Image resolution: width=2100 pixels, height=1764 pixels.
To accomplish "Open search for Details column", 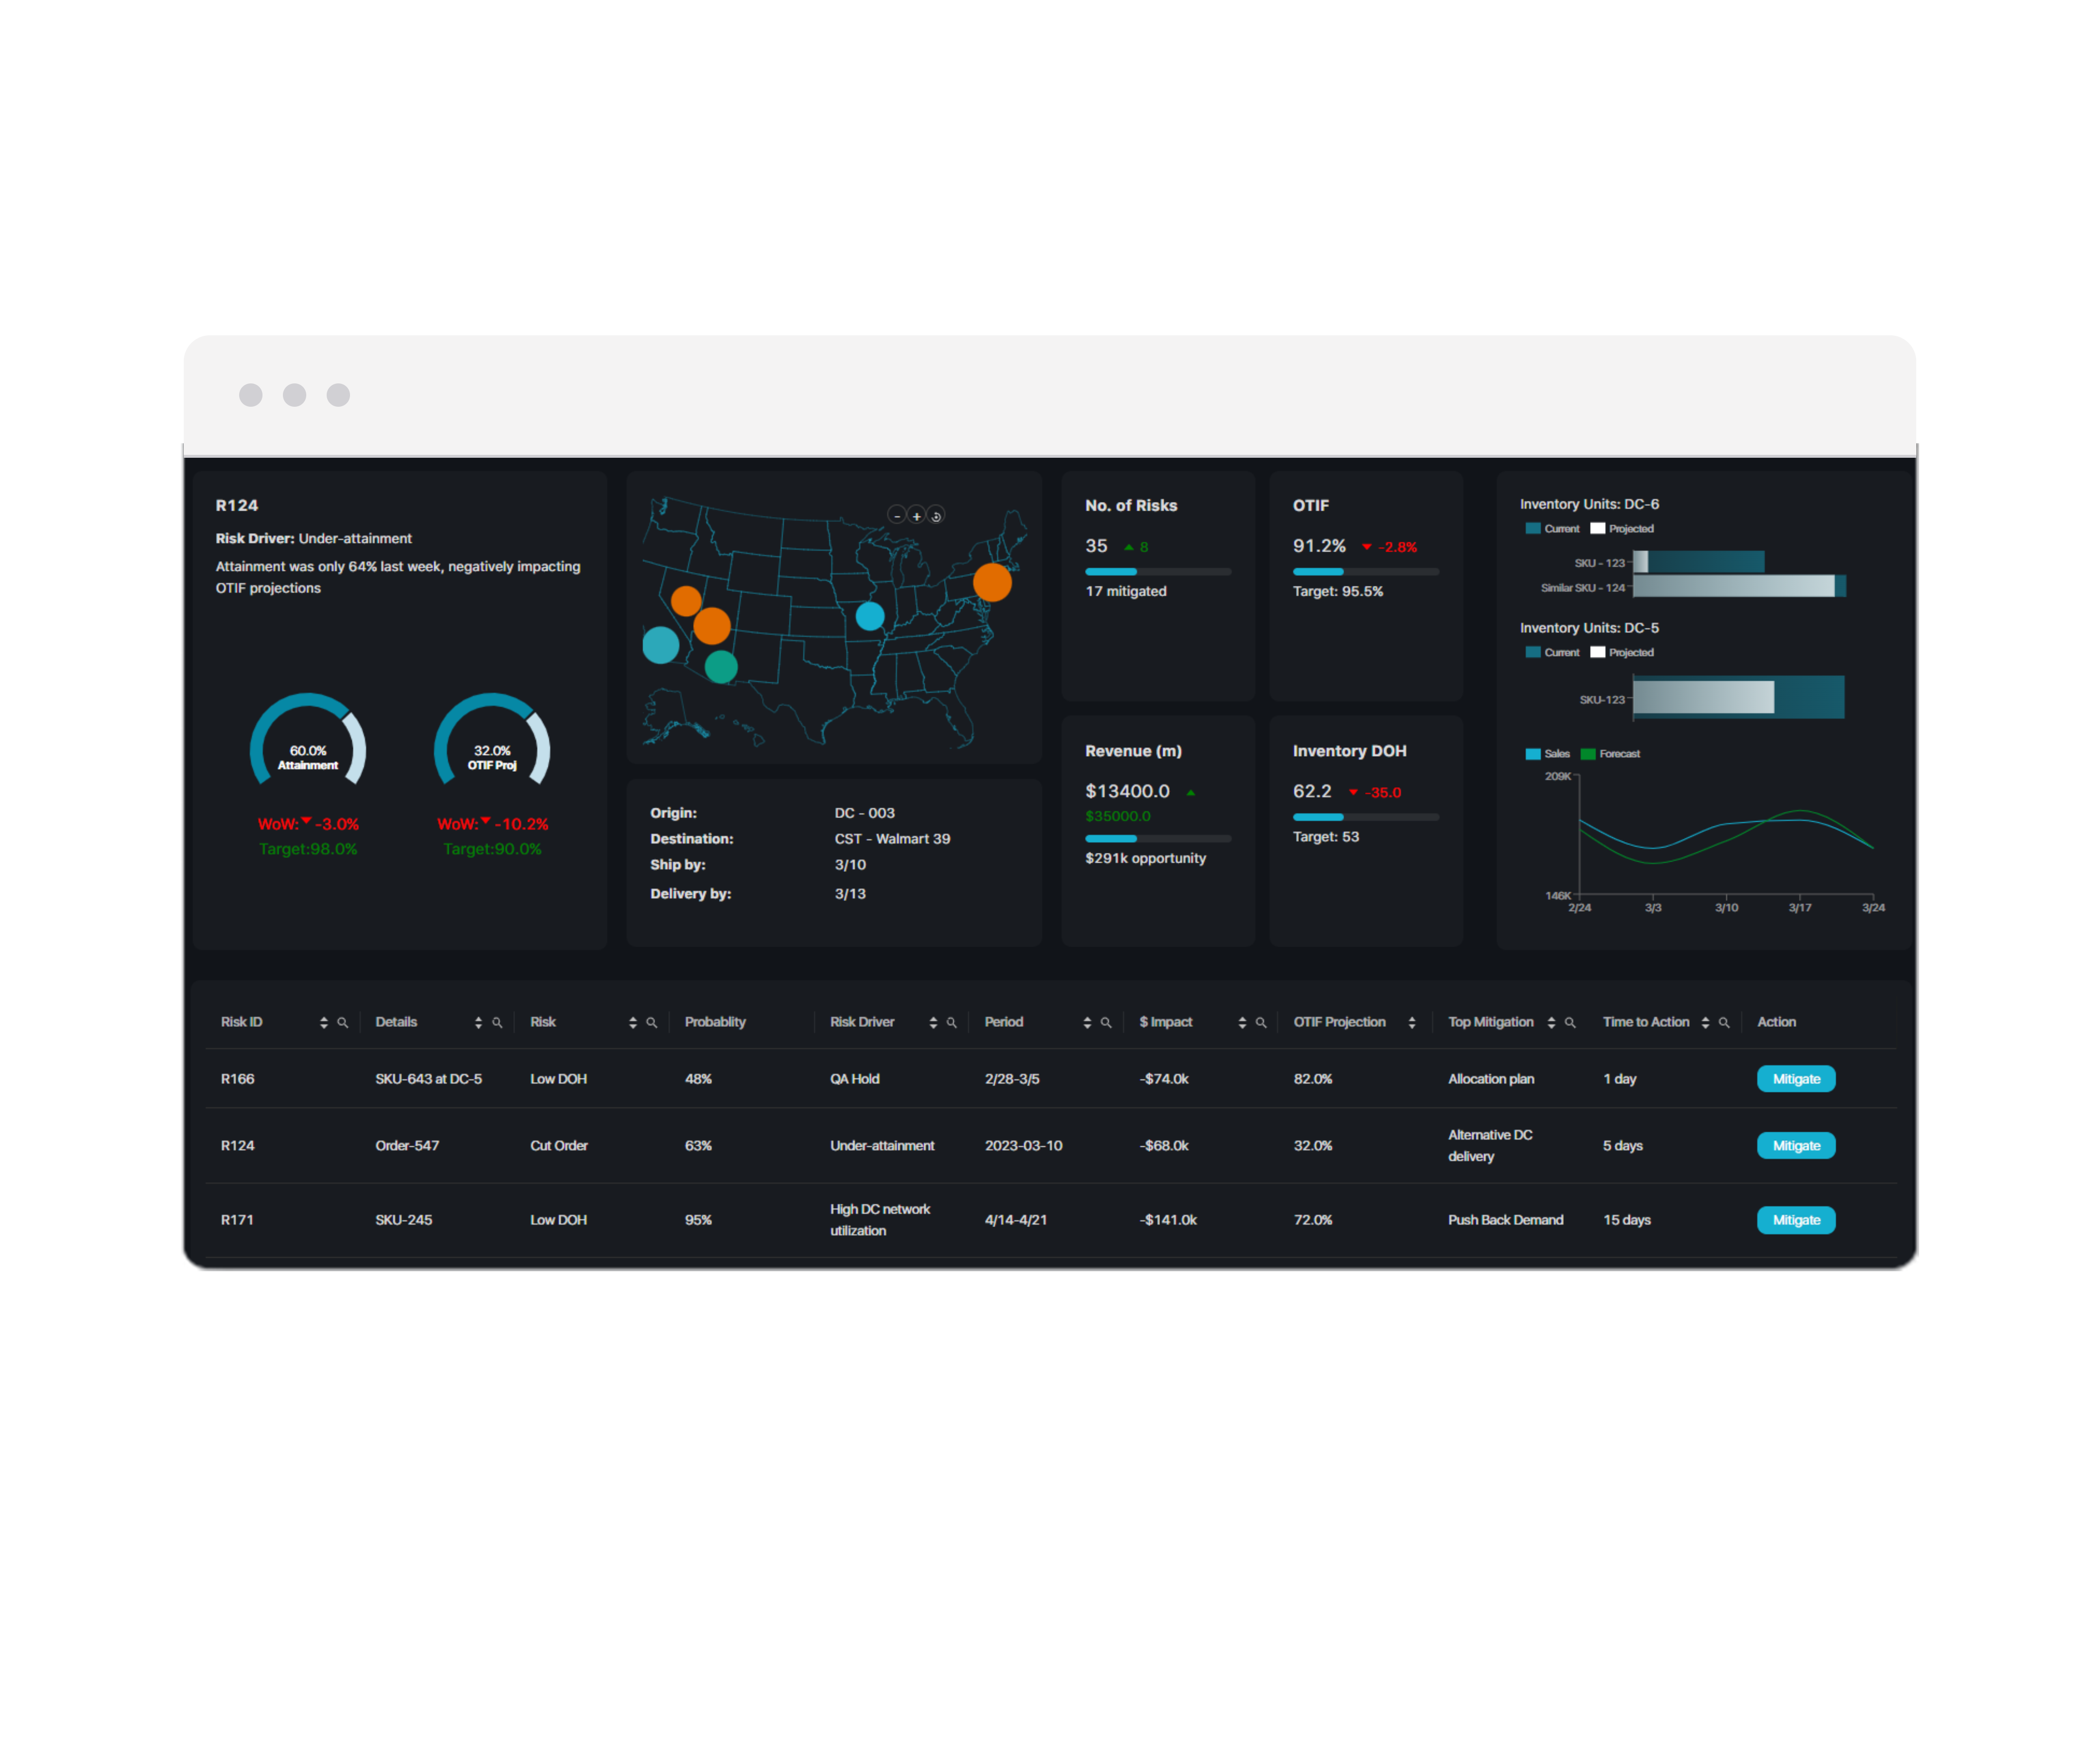I will pyautogui.click(x=497, y=1022).
